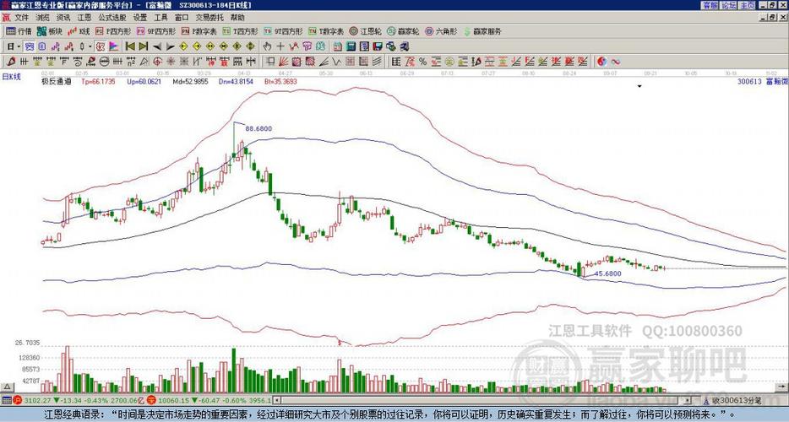Open the 设置 menu
The width and height of the screenshot is (789, 422).
(140, 18)
